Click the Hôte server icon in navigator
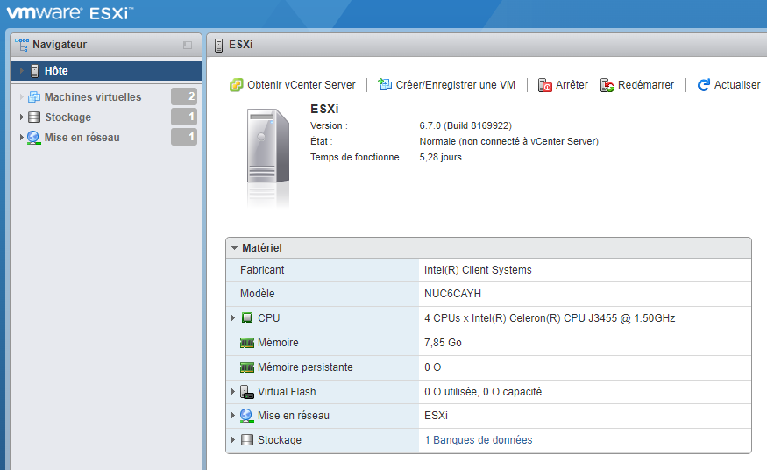Viewport: 767px width, 470px height. tap(35, 71)
